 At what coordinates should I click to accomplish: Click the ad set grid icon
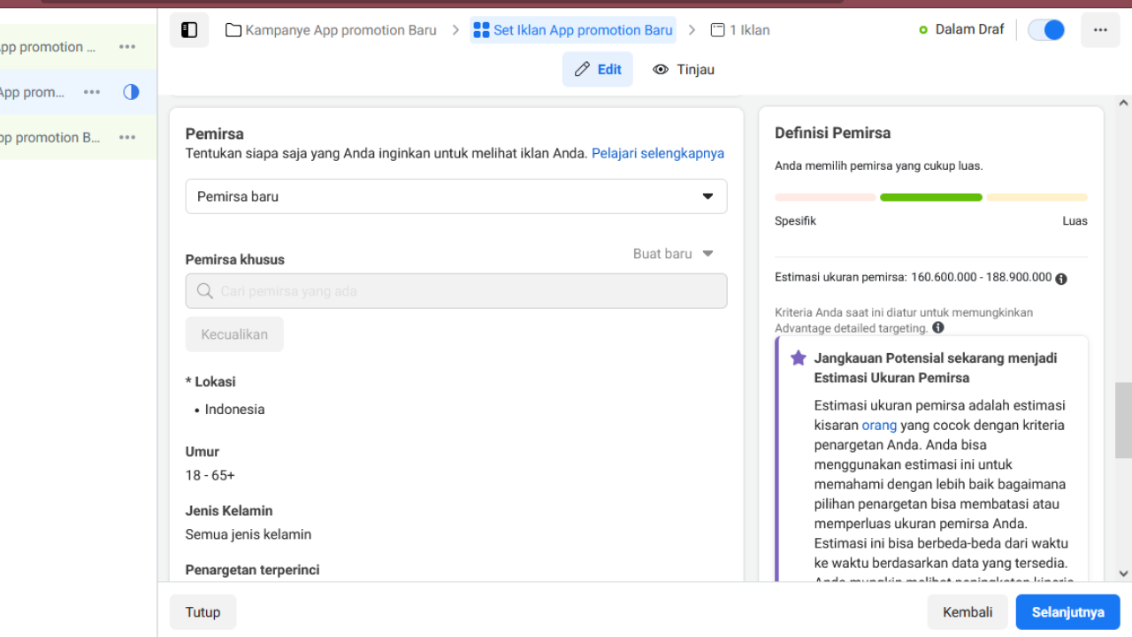tap(481, 30)
